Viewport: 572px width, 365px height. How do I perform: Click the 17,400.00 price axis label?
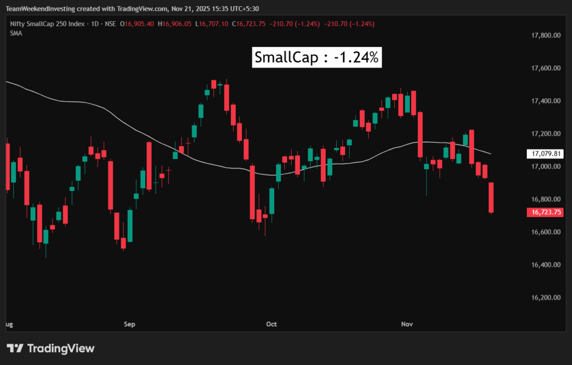click(546, 101)
